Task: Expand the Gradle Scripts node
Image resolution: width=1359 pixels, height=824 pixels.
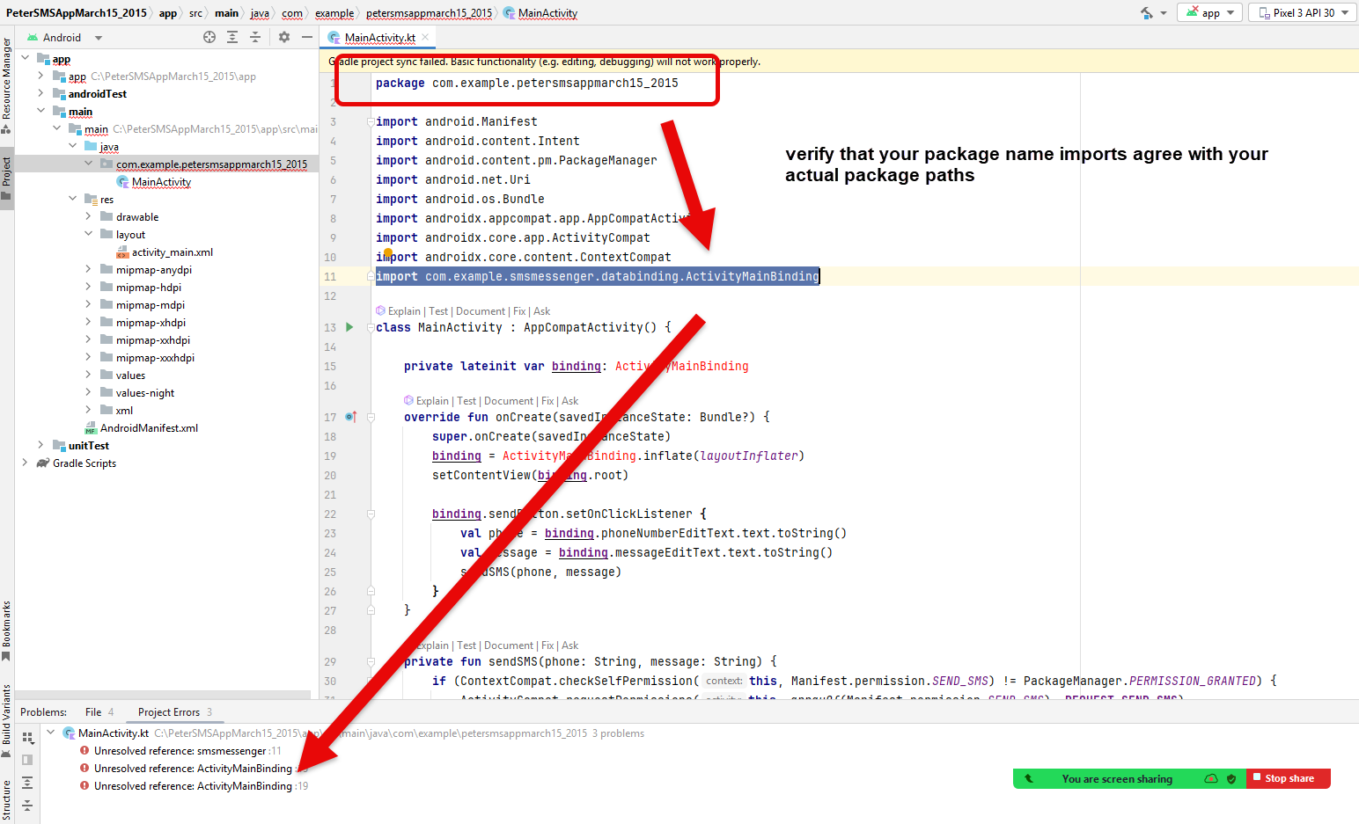Action: click(x=26, y=463)
